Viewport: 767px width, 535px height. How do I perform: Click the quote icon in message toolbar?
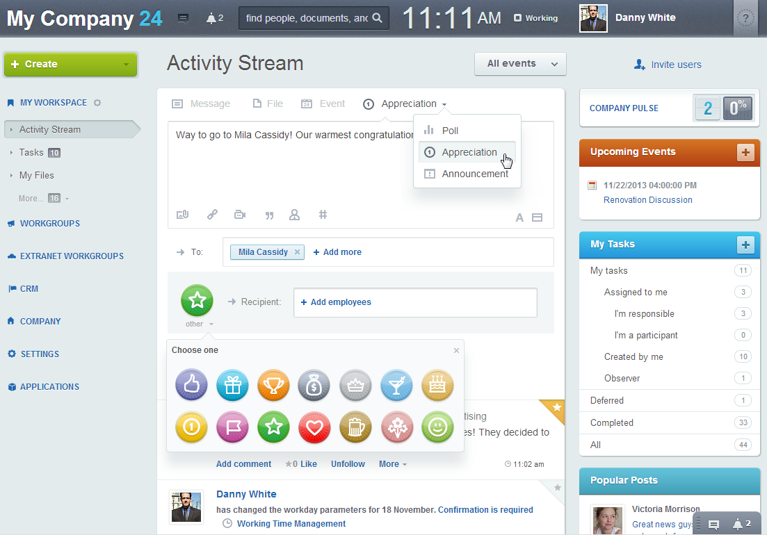coord(269,215)
